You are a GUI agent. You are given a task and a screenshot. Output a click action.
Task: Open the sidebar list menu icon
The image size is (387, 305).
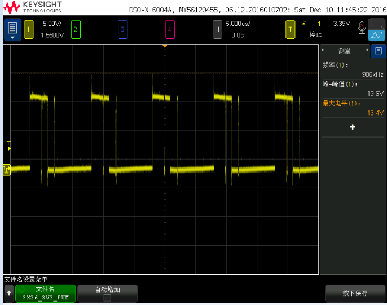379,51
